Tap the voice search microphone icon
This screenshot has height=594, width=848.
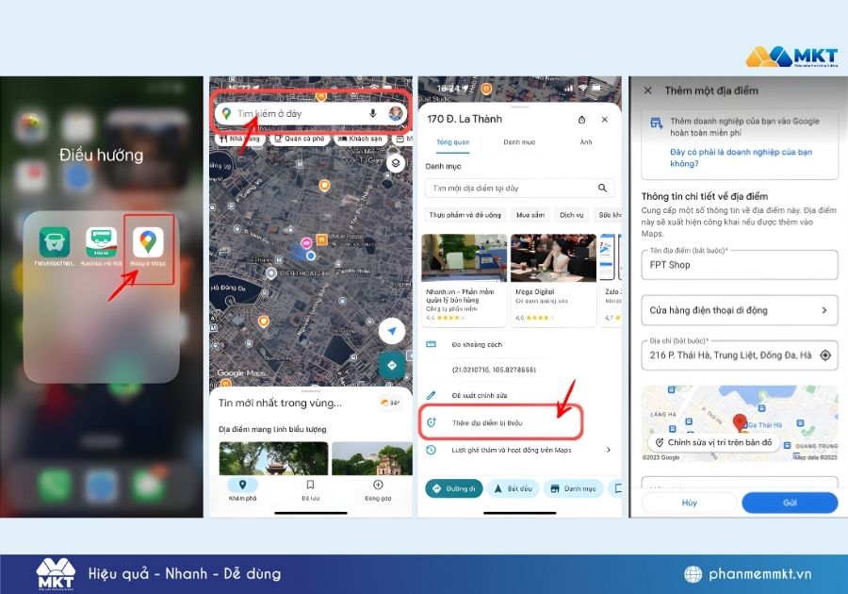click(x=372, y=114)
